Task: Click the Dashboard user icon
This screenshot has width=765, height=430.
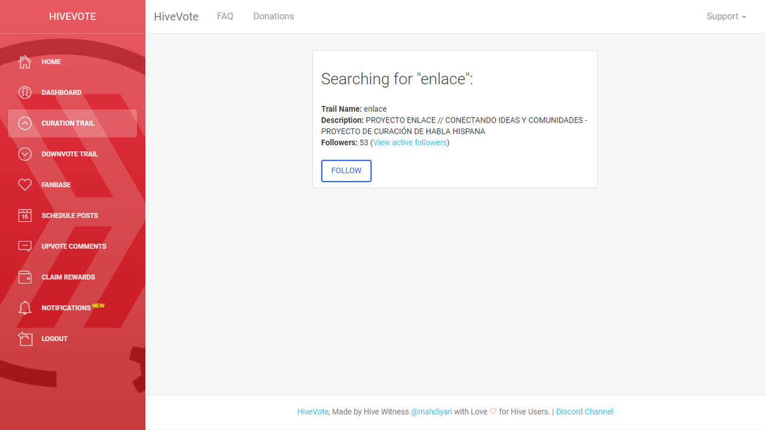Action: 25,93
